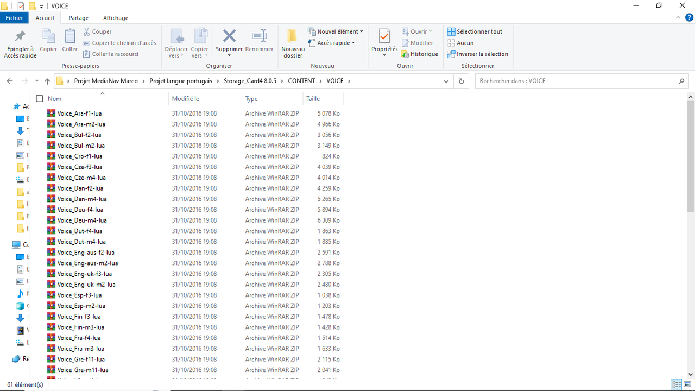Viewport: 695px width, 391px height.
Task: Open the Historique file history
Action: point(419,54)
